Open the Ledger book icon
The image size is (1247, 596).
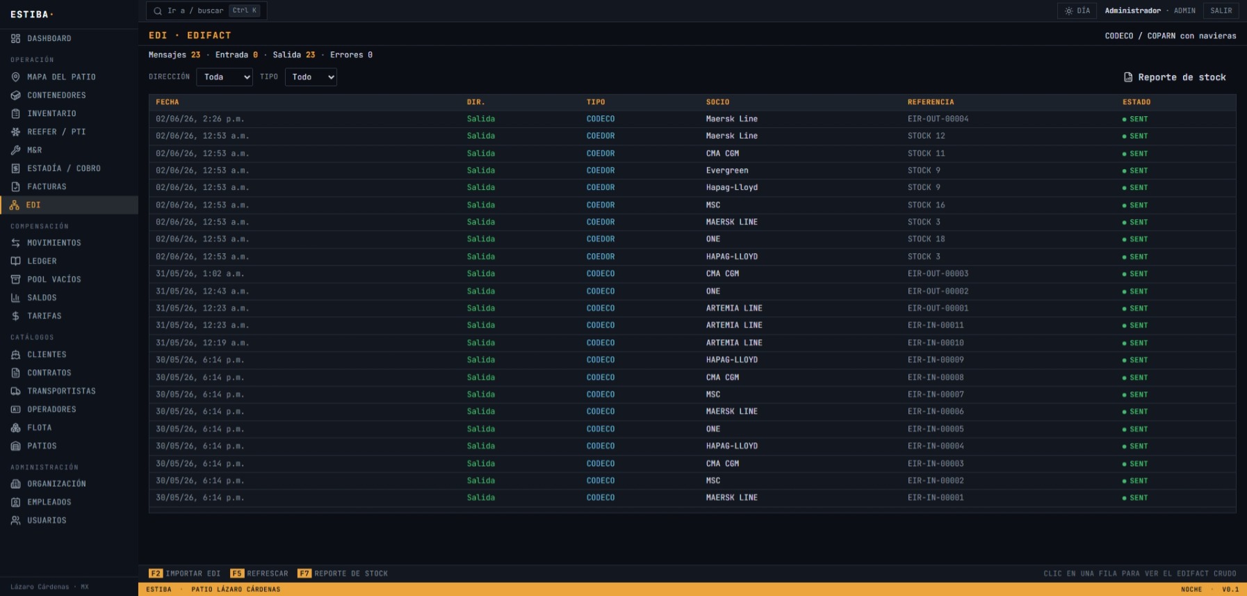pos(15,261)
